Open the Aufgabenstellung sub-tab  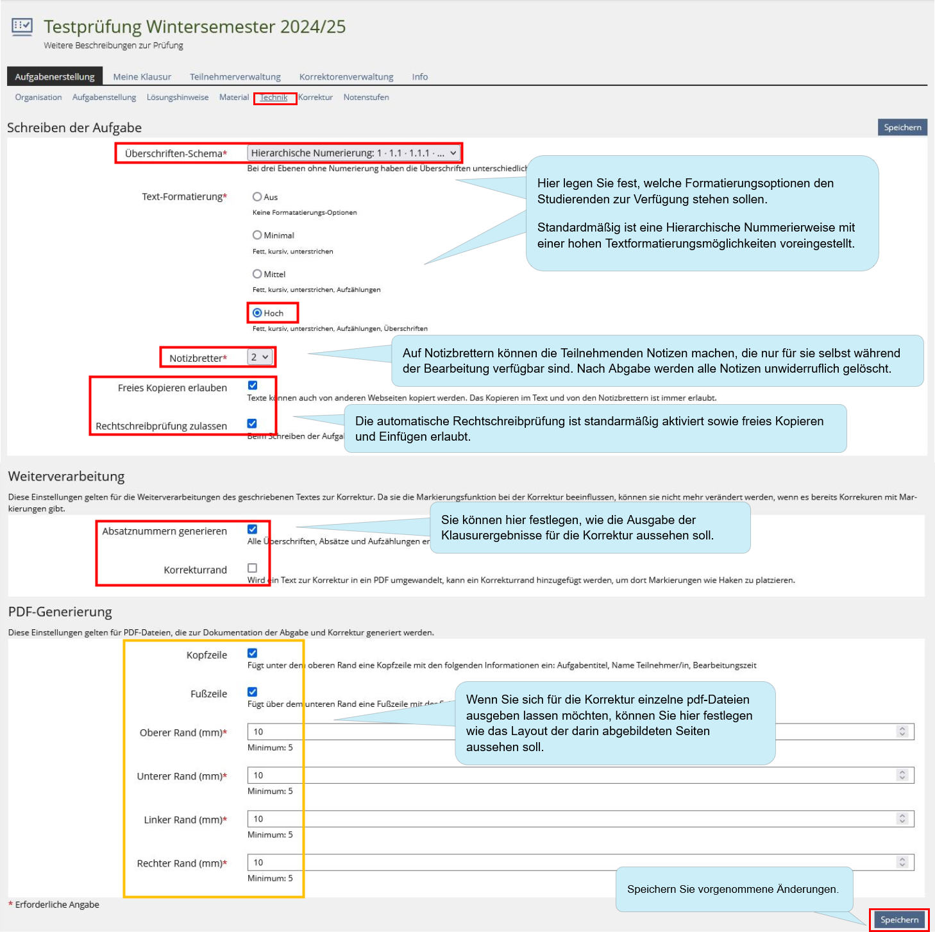click(104, 97)
